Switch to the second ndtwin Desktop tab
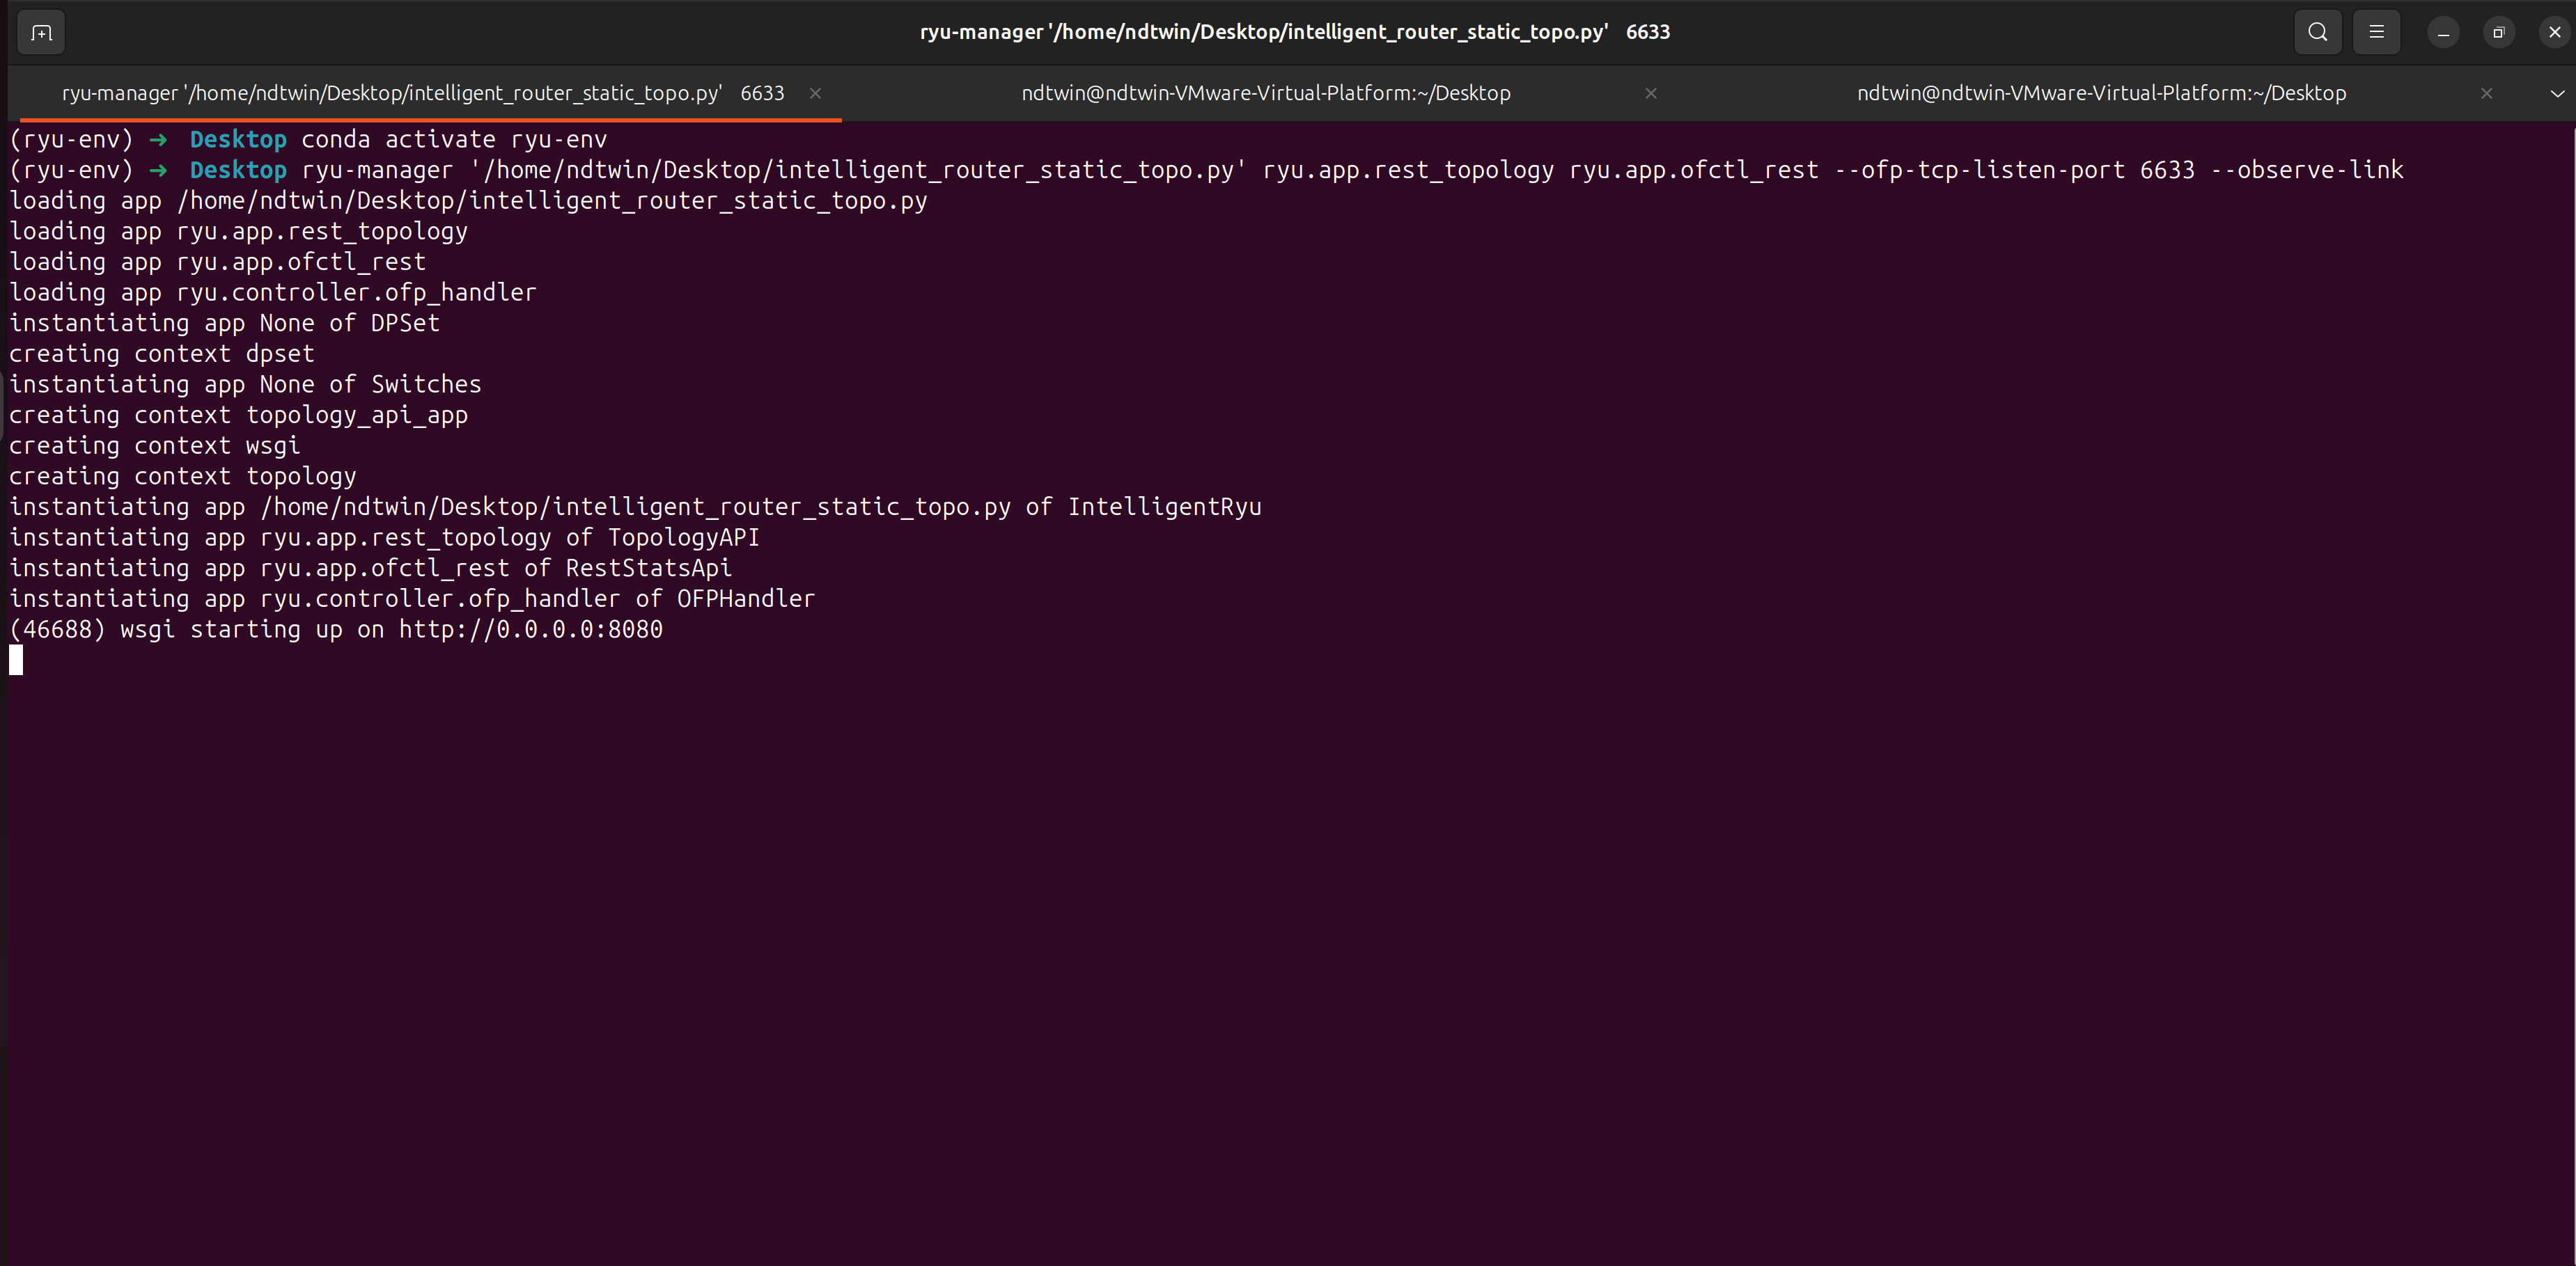Screen dimensions: 2576x1266 click(x=1265, y=93)
